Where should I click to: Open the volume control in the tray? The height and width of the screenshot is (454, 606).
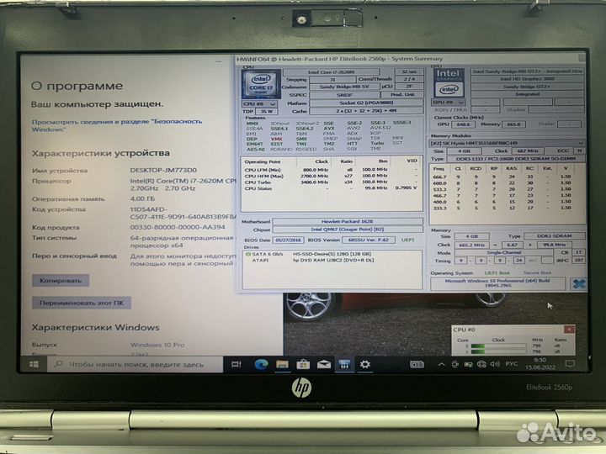coord(495,364)
